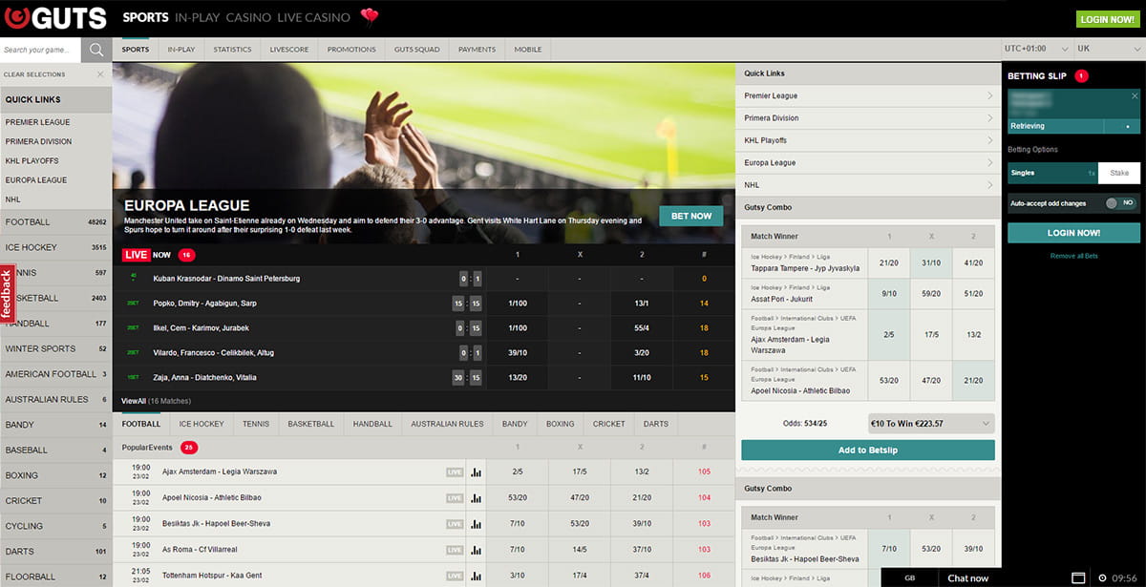Open the UTC+01:00 timezone dropdown
The height and width of the screenshot is (587, 1146).
[x=1035, y=49]
